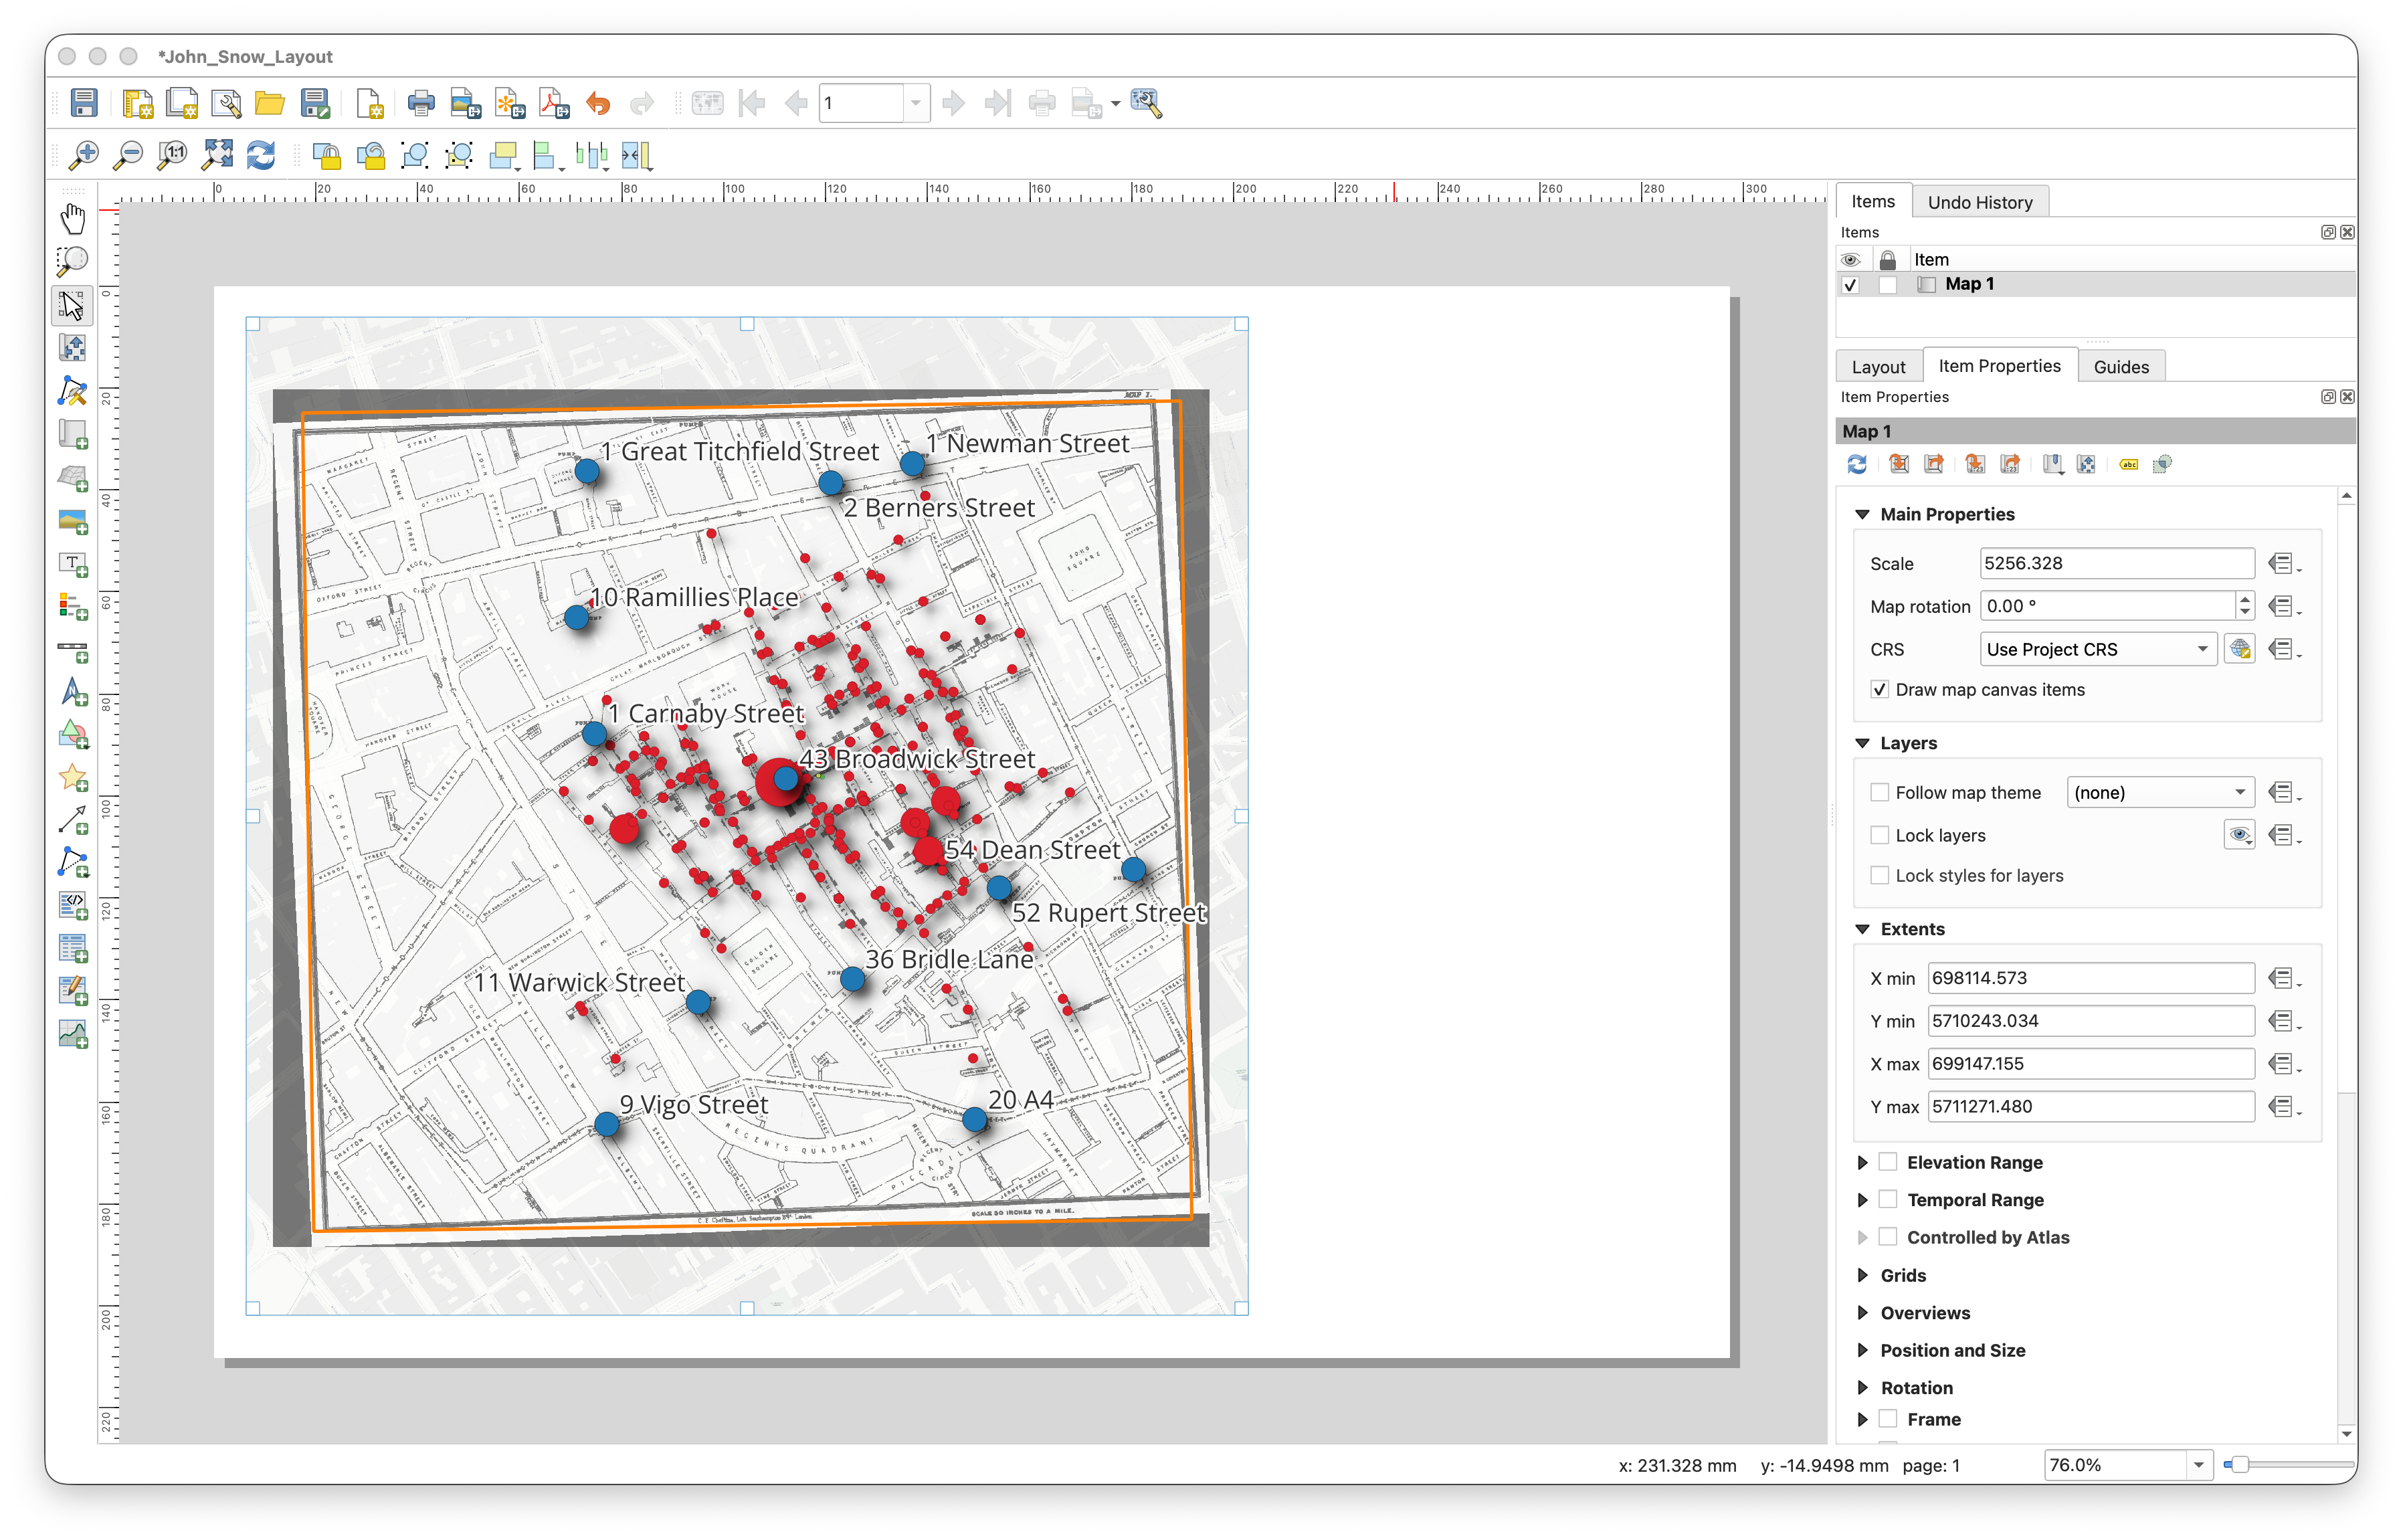Enable Lock layers checkbox
This screenshot has width=2403, height=1540.
(1880, 835)
